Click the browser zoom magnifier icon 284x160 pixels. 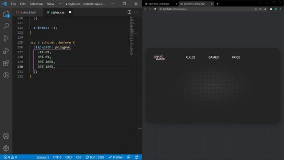(256, 9)
